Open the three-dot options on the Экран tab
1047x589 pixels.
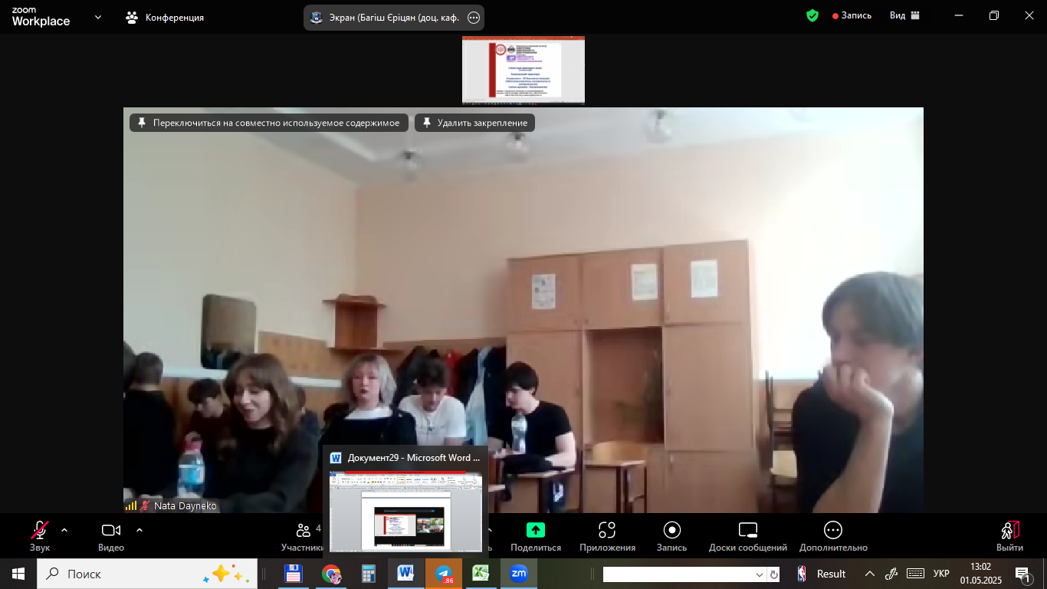[x=474, y=18]
